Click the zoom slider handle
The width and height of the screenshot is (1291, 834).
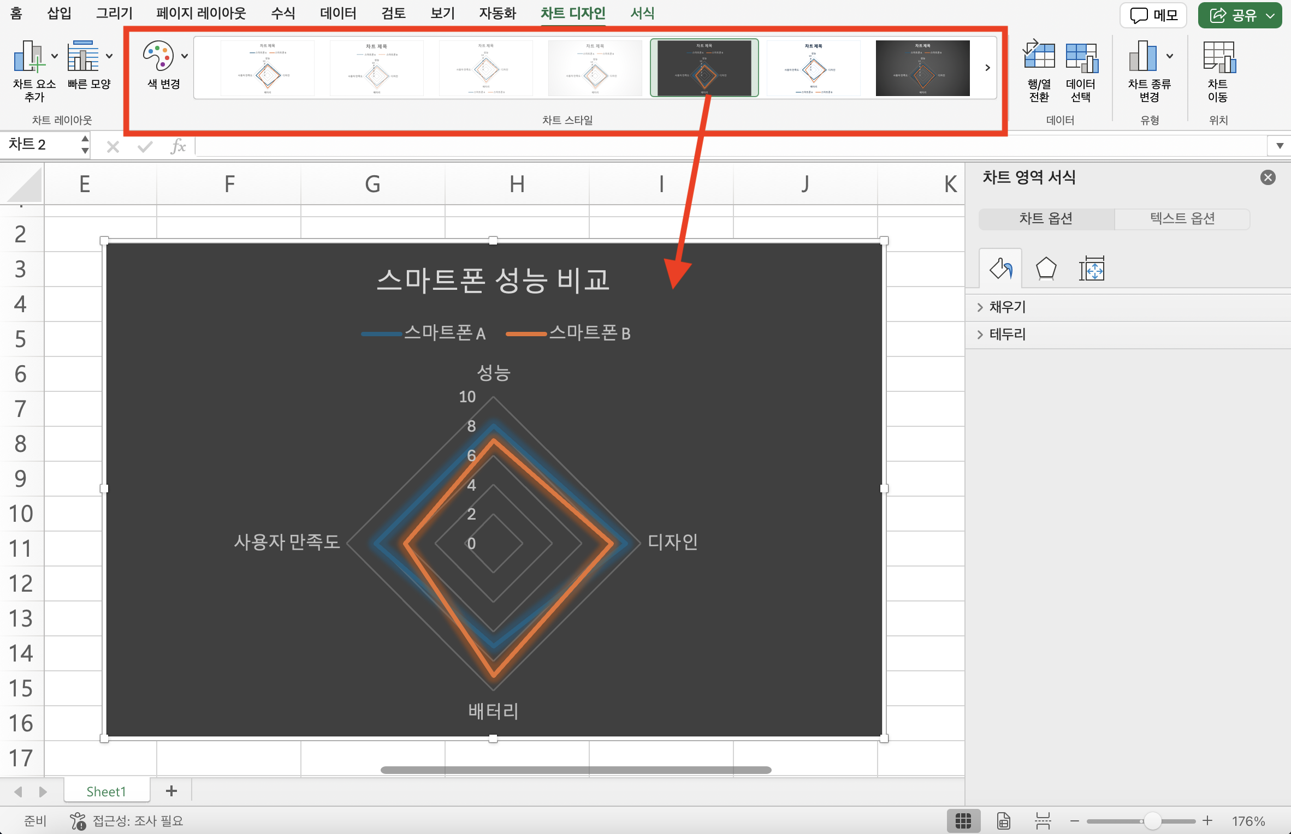click(1152, 820)
